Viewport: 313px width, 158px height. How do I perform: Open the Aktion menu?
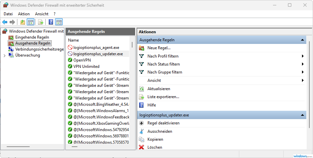pos(24,14)
